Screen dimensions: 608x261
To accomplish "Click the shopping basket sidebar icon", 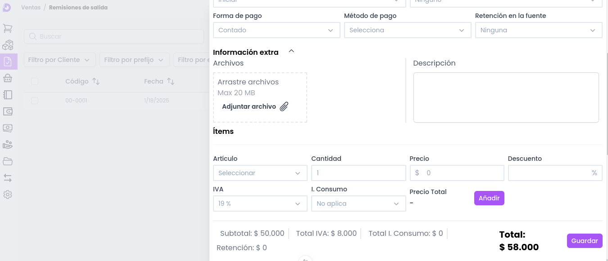I will pos(8,78).
